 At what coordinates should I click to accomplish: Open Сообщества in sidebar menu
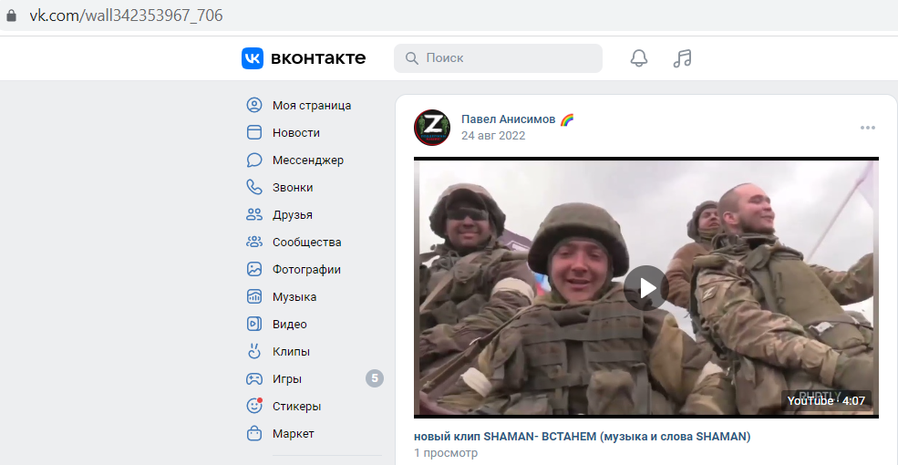click(x=307, y=243)
